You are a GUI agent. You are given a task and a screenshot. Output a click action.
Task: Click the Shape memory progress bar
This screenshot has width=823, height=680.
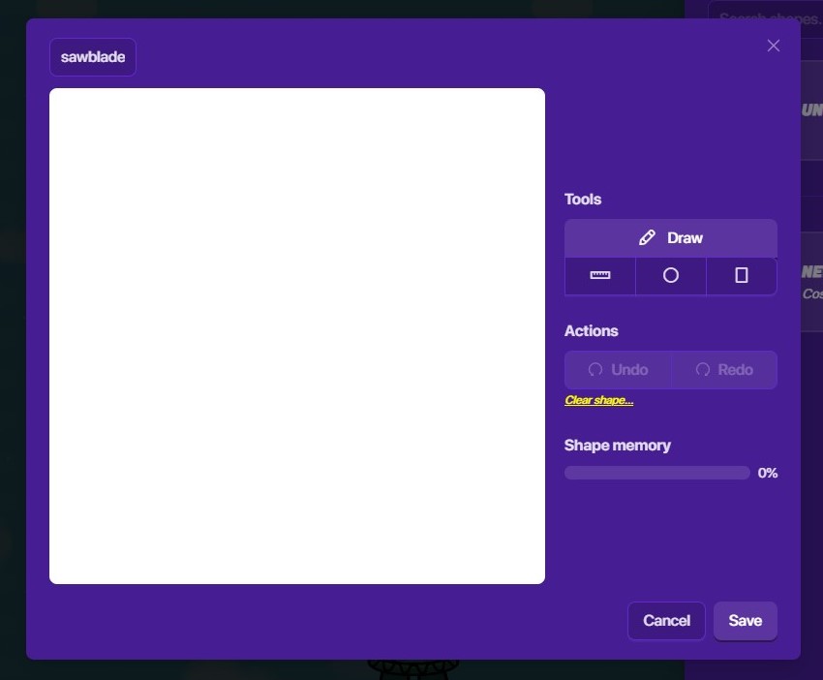(x=656, y=473)
